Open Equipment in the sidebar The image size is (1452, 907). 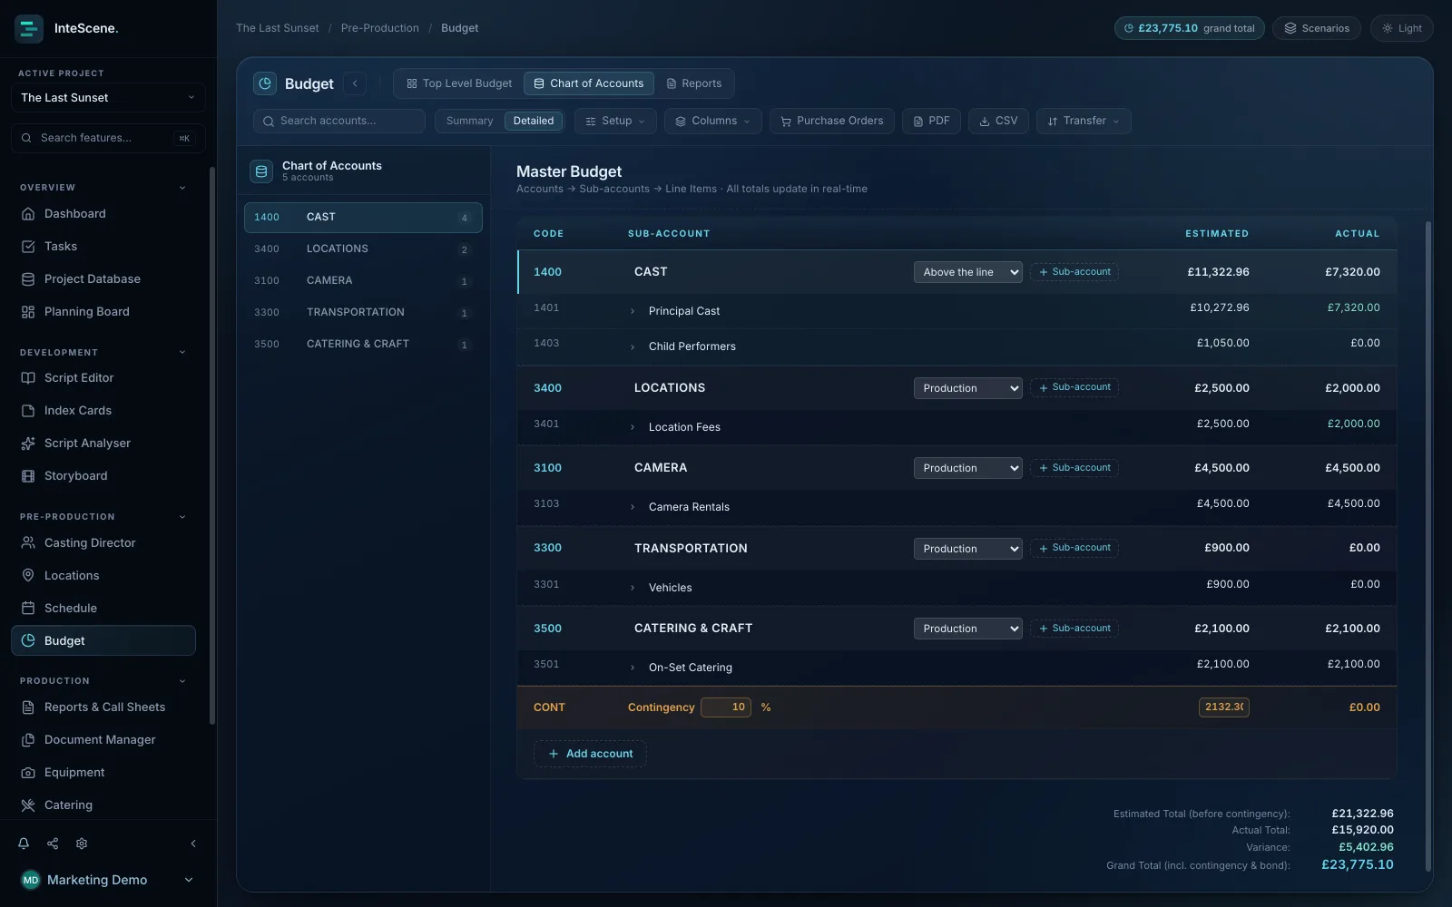click(x=103, y=773)
